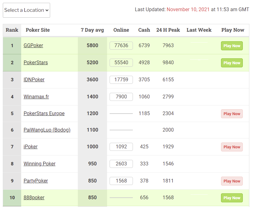Click the GGPoker site link
254x207 pixels.
click(33, 46)
